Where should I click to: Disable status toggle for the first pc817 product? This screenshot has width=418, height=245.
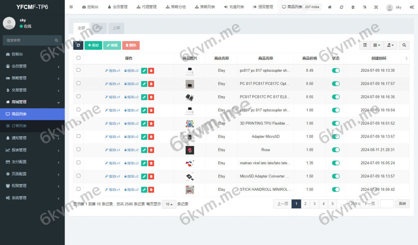click(x=335, y=70)
